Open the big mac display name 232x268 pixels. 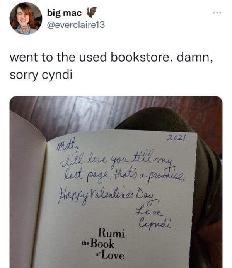tap(64, 13)
